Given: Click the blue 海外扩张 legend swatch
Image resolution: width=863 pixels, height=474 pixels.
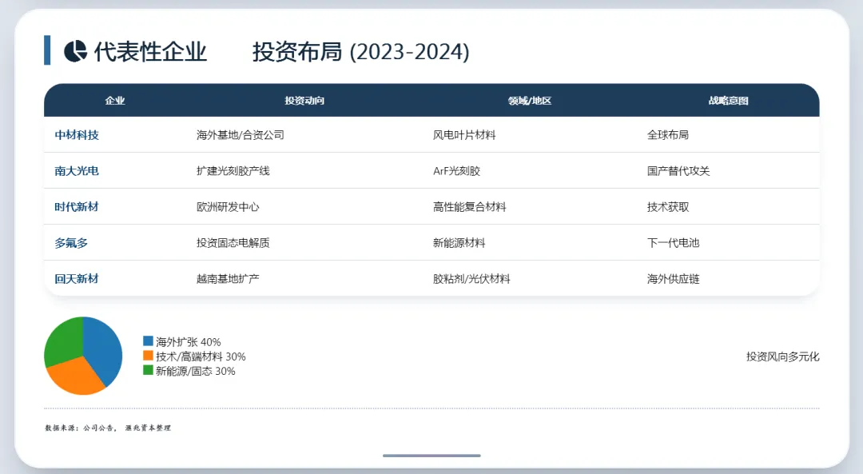Looking at the screenshot, I should pyautogui.click(x=148, y=341).
